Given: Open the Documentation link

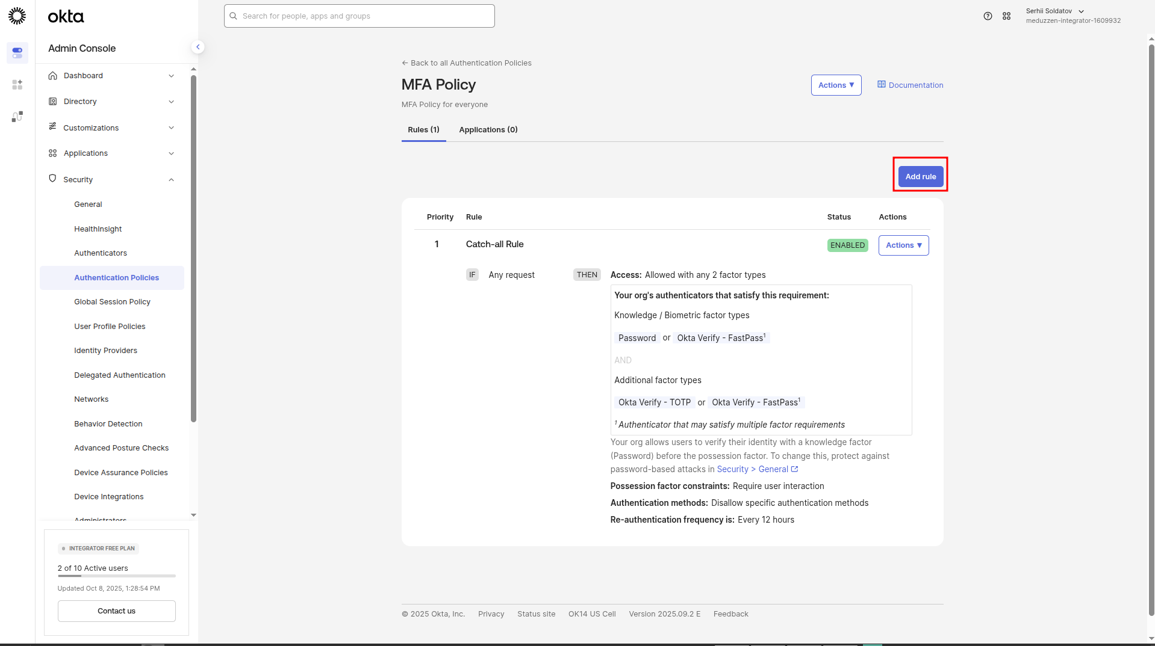Looking at the screenshot, I should coord(910,85).
